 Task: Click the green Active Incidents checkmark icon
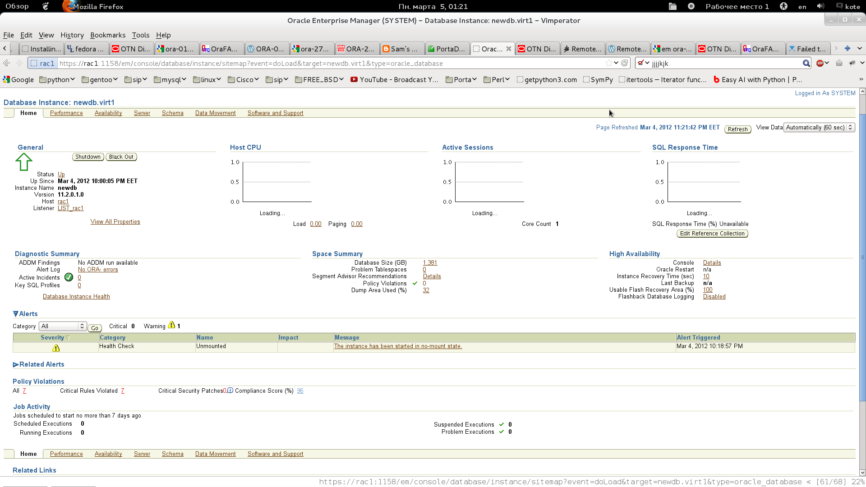click(69, 277)
